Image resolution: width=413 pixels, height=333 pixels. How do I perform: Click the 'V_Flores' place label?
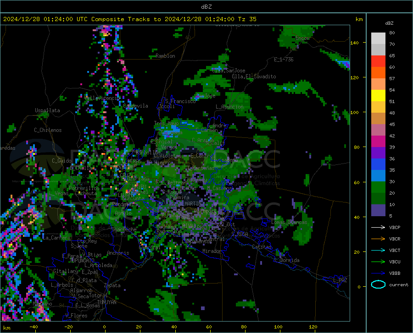click(76, 316)
